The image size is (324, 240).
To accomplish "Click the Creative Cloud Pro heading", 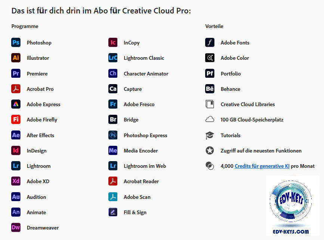I will [x=101, y=11].
